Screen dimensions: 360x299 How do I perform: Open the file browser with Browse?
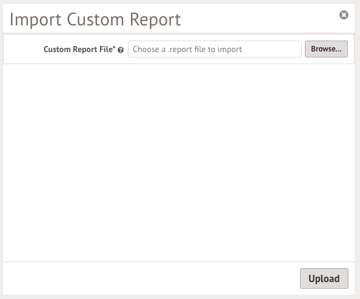point(326,49)
